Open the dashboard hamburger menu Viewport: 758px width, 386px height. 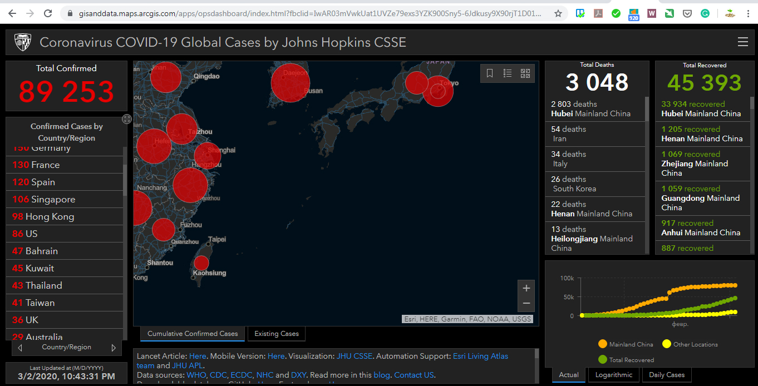742,42
